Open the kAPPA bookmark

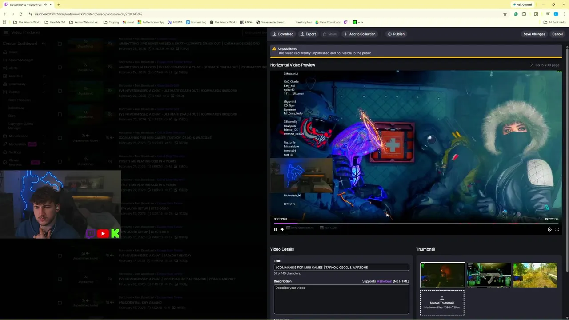pyautogui.click(x=246, y=22)
